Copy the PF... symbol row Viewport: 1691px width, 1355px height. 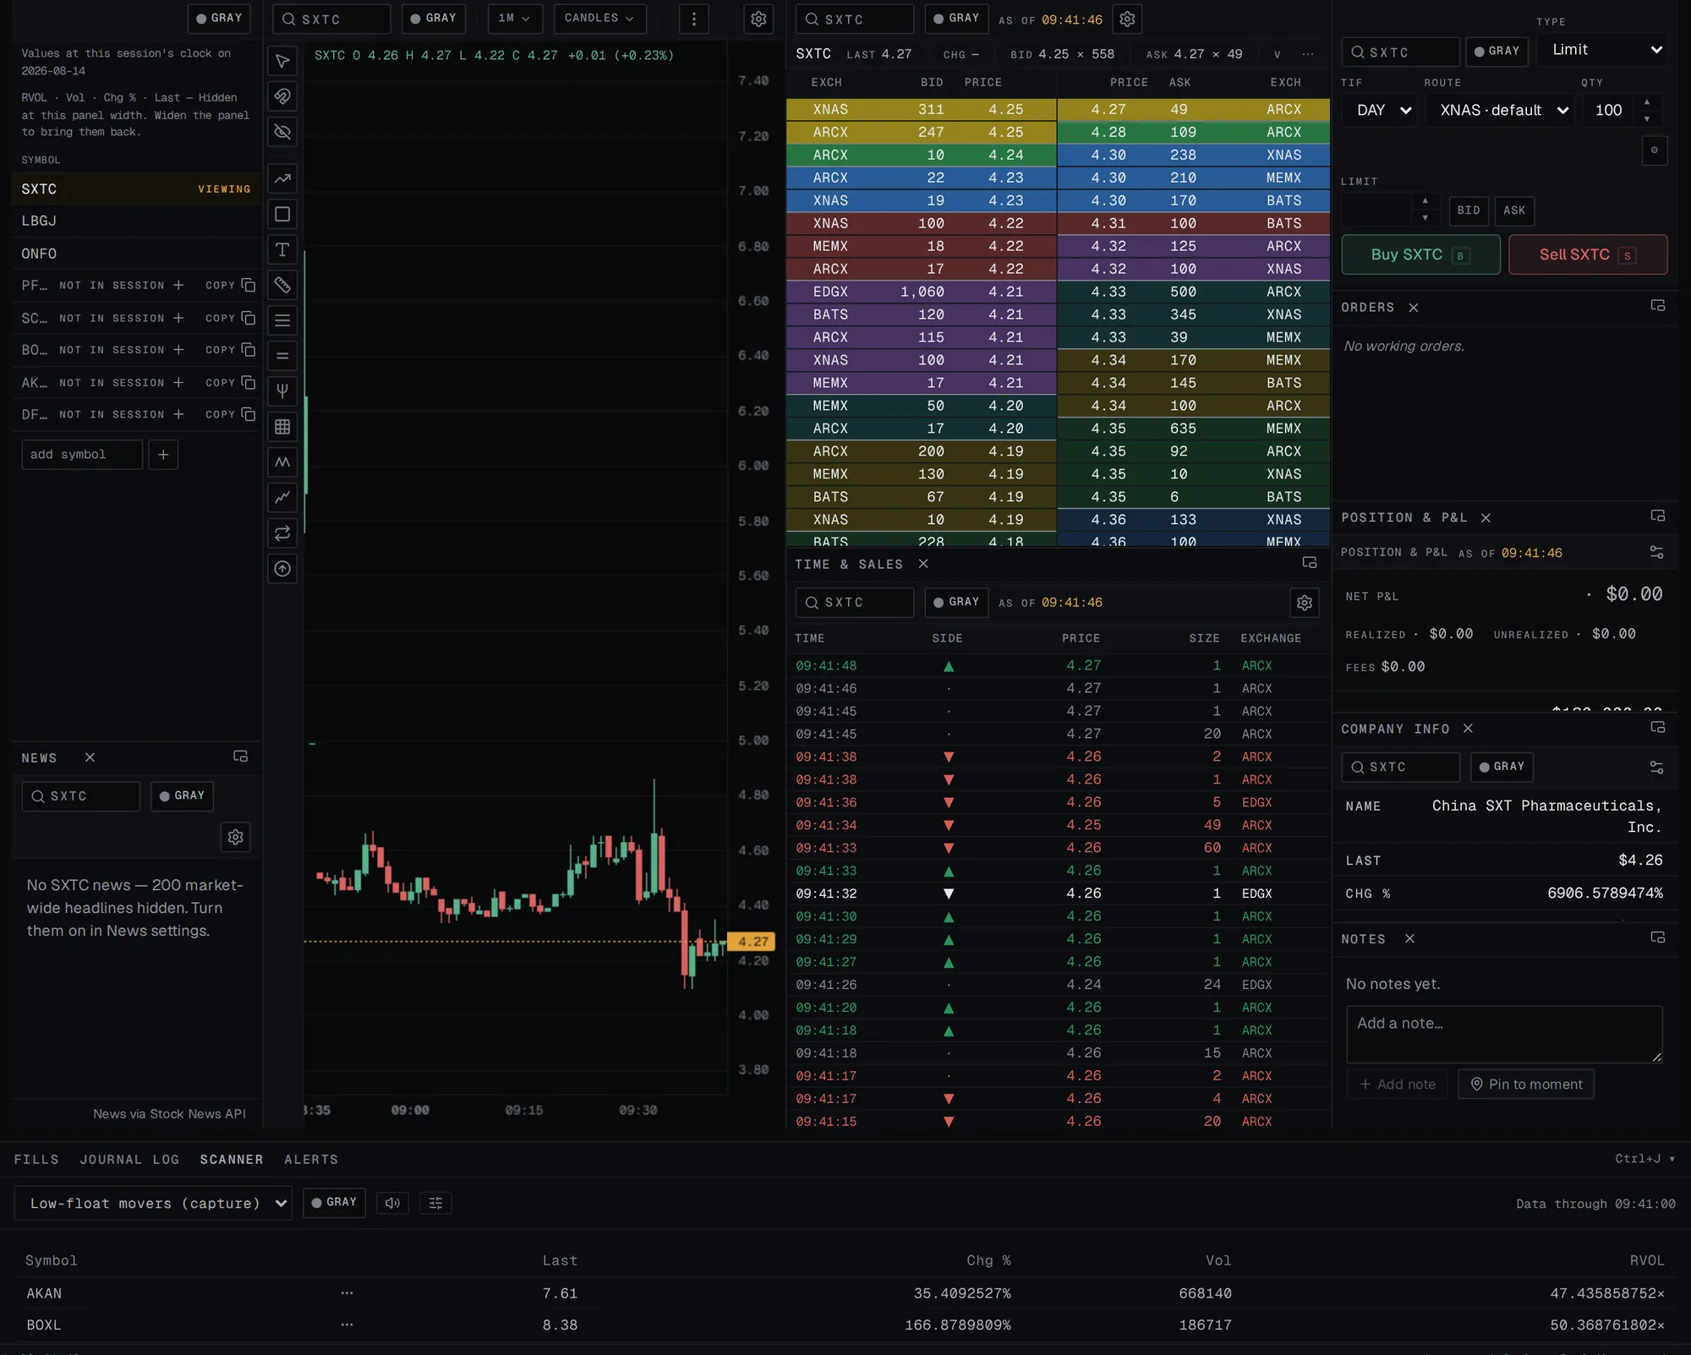230,286
